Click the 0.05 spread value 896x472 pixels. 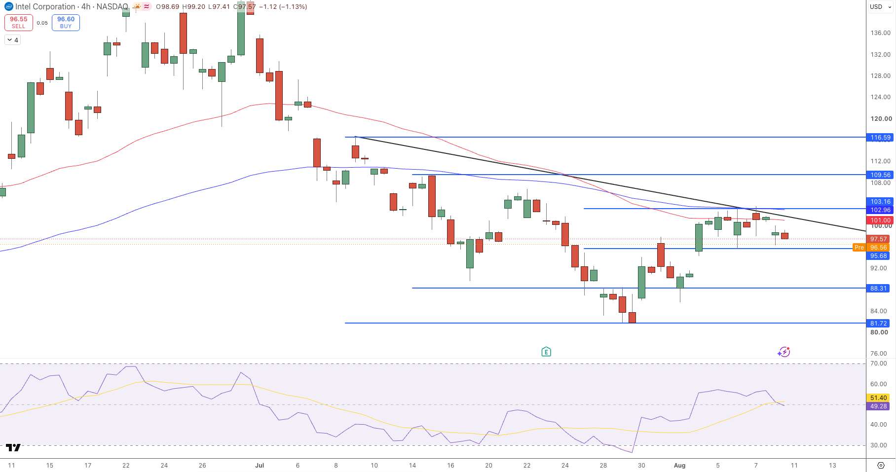coord(42,23)
